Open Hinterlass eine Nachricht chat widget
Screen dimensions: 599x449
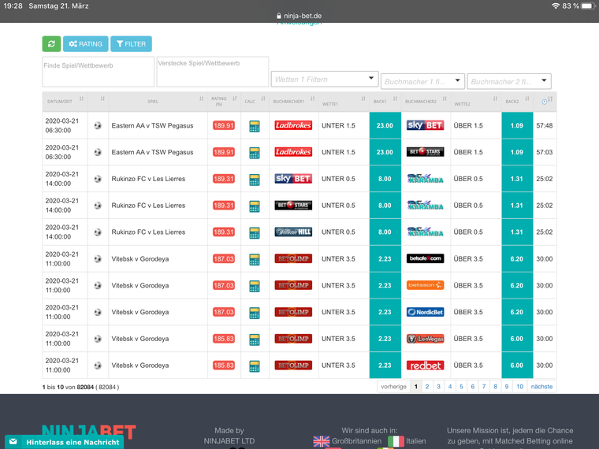coord(64,442)
